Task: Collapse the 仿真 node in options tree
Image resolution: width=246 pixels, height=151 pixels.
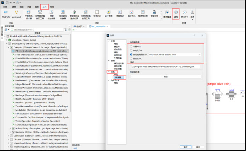Action: [x=109, y=72]
